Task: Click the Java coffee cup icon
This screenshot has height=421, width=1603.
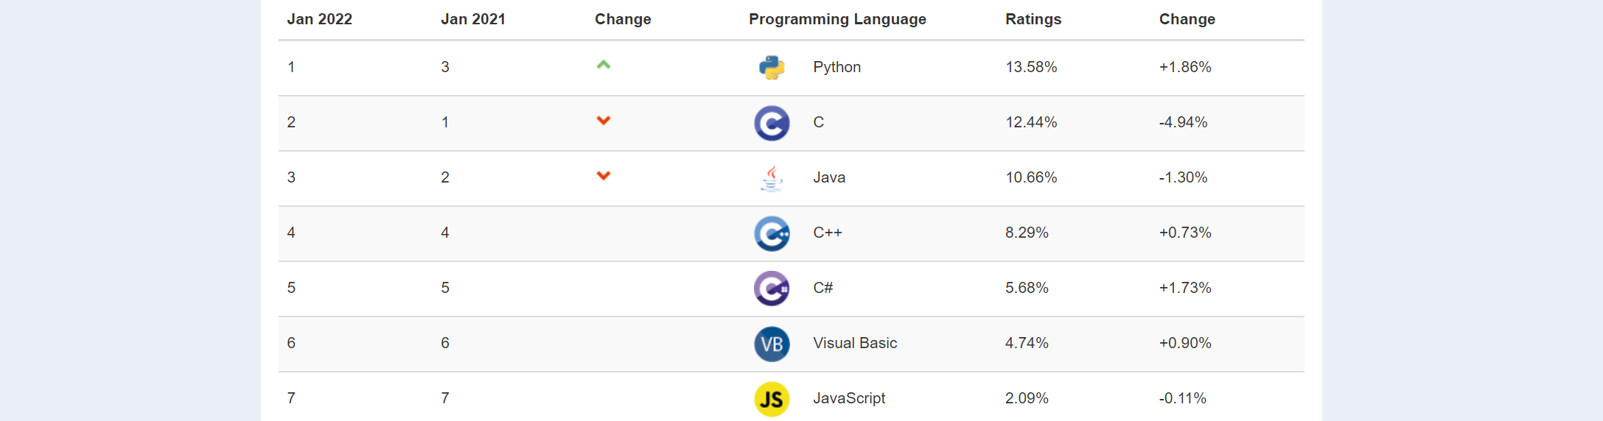Action: tap(772, 178)
